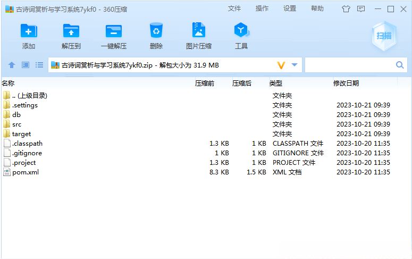Expand the path history dropdown arrow
The width and height of the screenshot is (412, 259).
point(295,65)
